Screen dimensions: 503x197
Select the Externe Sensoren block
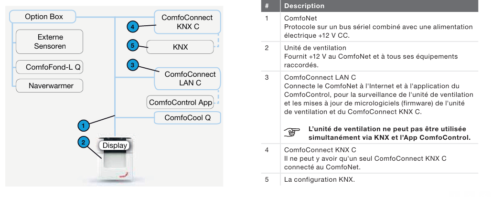(x=50, y=41)
